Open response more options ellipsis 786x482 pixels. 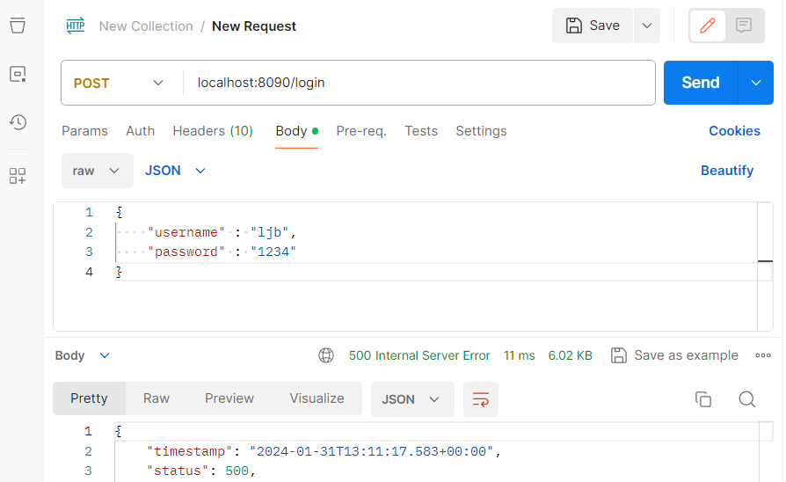click(763, 355)
